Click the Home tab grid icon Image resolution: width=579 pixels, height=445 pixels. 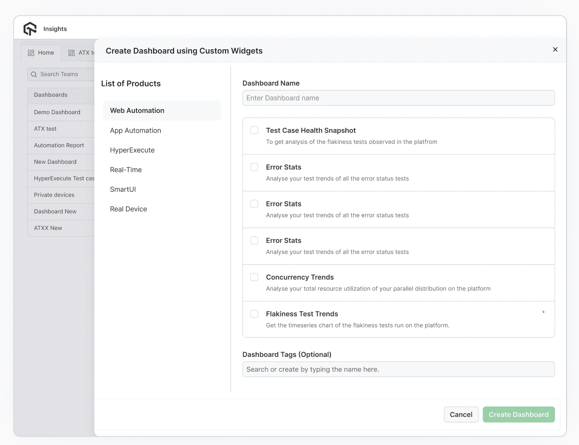tap(31, 53)
